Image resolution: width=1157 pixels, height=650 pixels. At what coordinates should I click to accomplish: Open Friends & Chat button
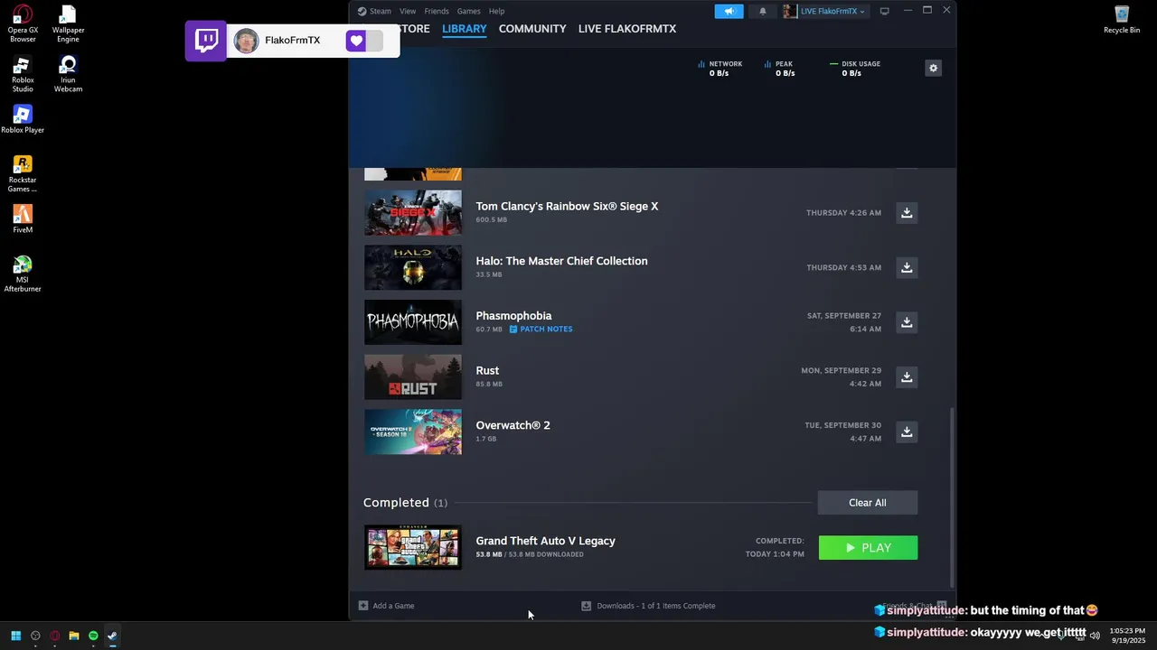(914, 606)
